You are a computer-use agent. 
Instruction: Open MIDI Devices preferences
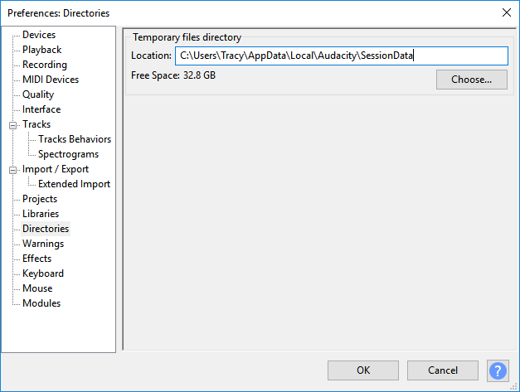pos(51,80)
